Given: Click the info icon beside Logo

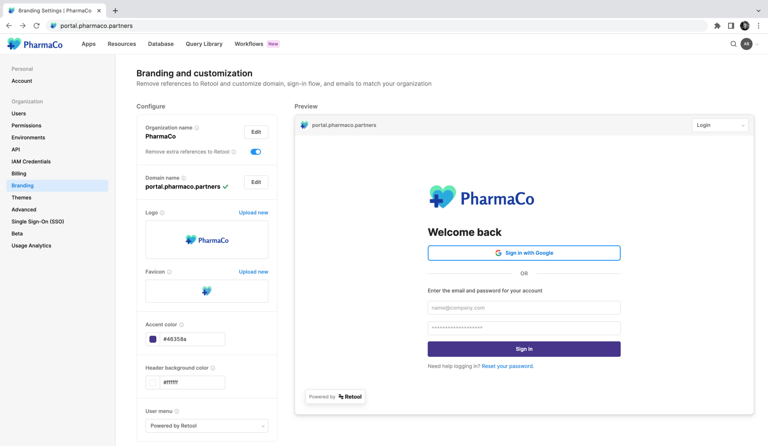Looking at the screenshot, I should click(x=162, y=213).
